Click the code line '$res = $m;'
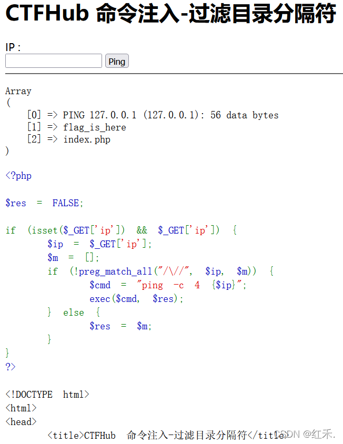Image resolution: width=343 pixels, height=444 pixels. pos(120,326)
